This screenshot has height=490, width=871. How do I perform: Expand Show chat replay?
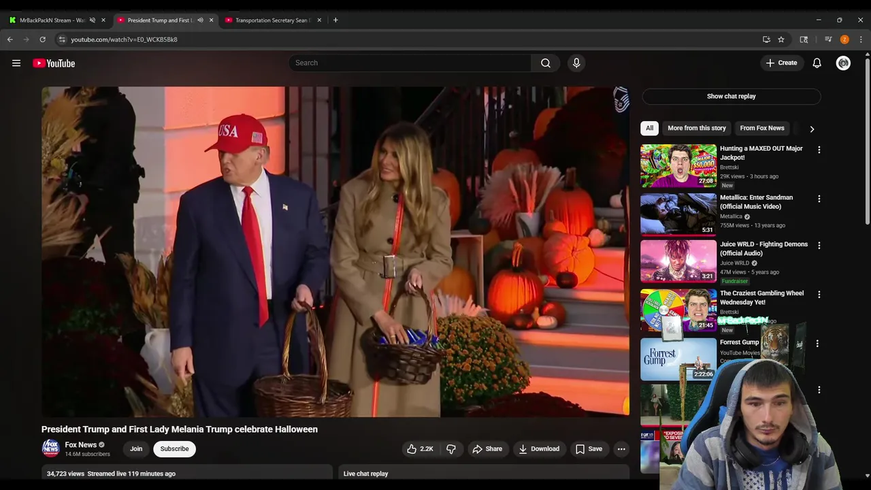pos(731,96)
